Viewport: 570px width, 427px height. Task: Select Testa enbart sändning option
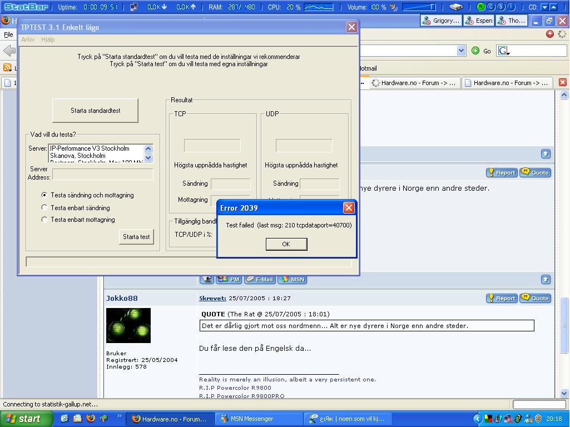(x=44, y=207)
